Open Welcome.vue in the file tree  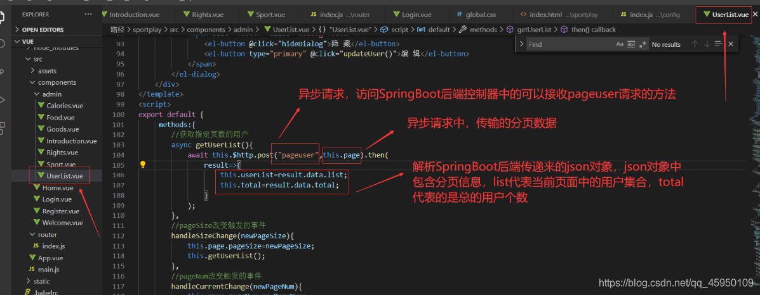tap(58, 223)
